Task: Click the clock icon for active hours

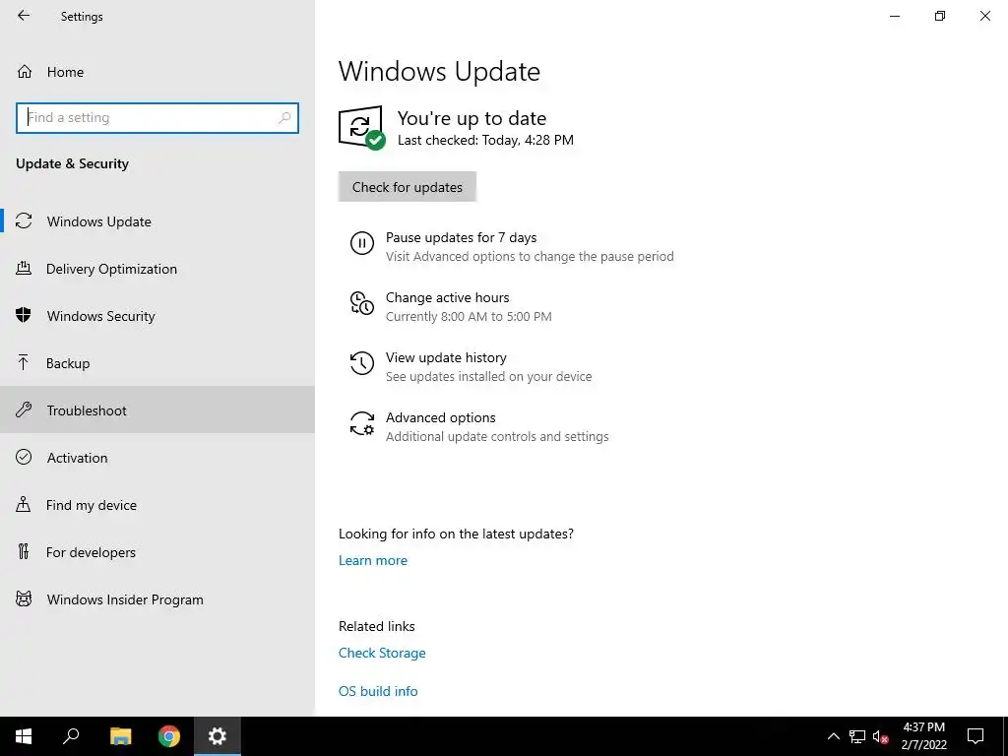Action: pyautogui.click(x=362, y=303)
